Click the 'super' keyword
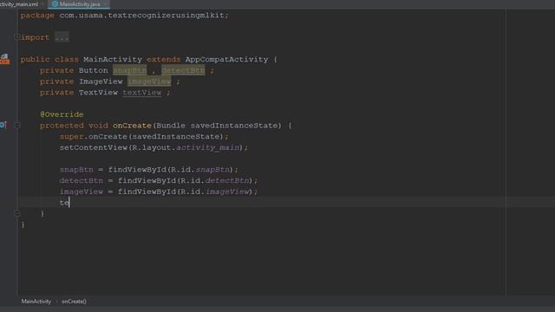The image size is (555, 312). pos(71,136)
